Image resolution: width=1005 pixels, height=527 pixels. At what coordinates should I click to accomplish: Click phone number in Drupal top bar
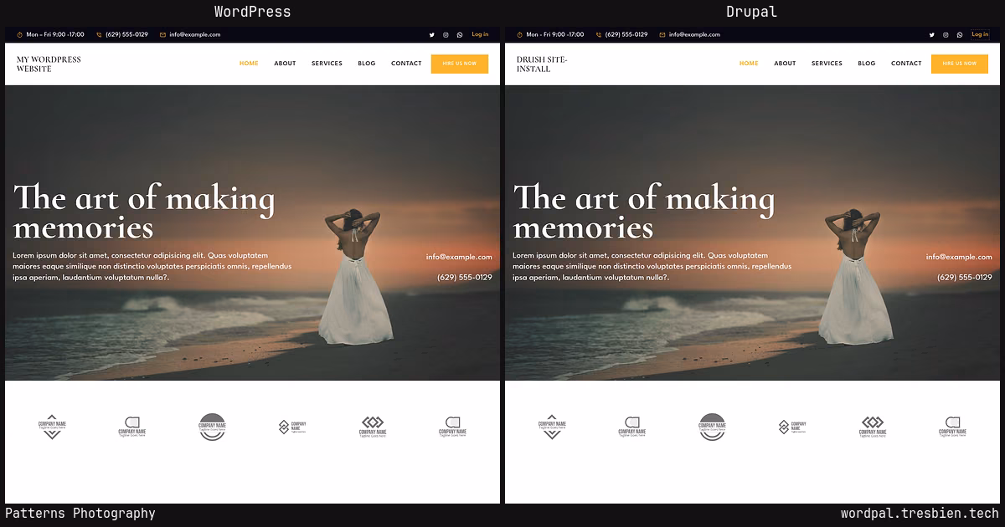click(626, 35)
